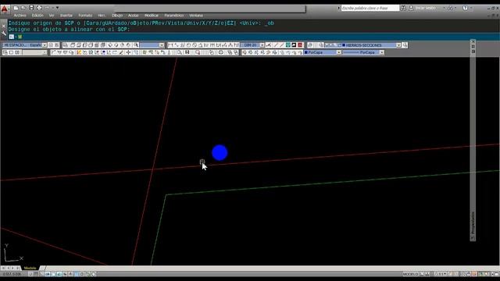Open the Propiedades palette options icon

point(473,52)
